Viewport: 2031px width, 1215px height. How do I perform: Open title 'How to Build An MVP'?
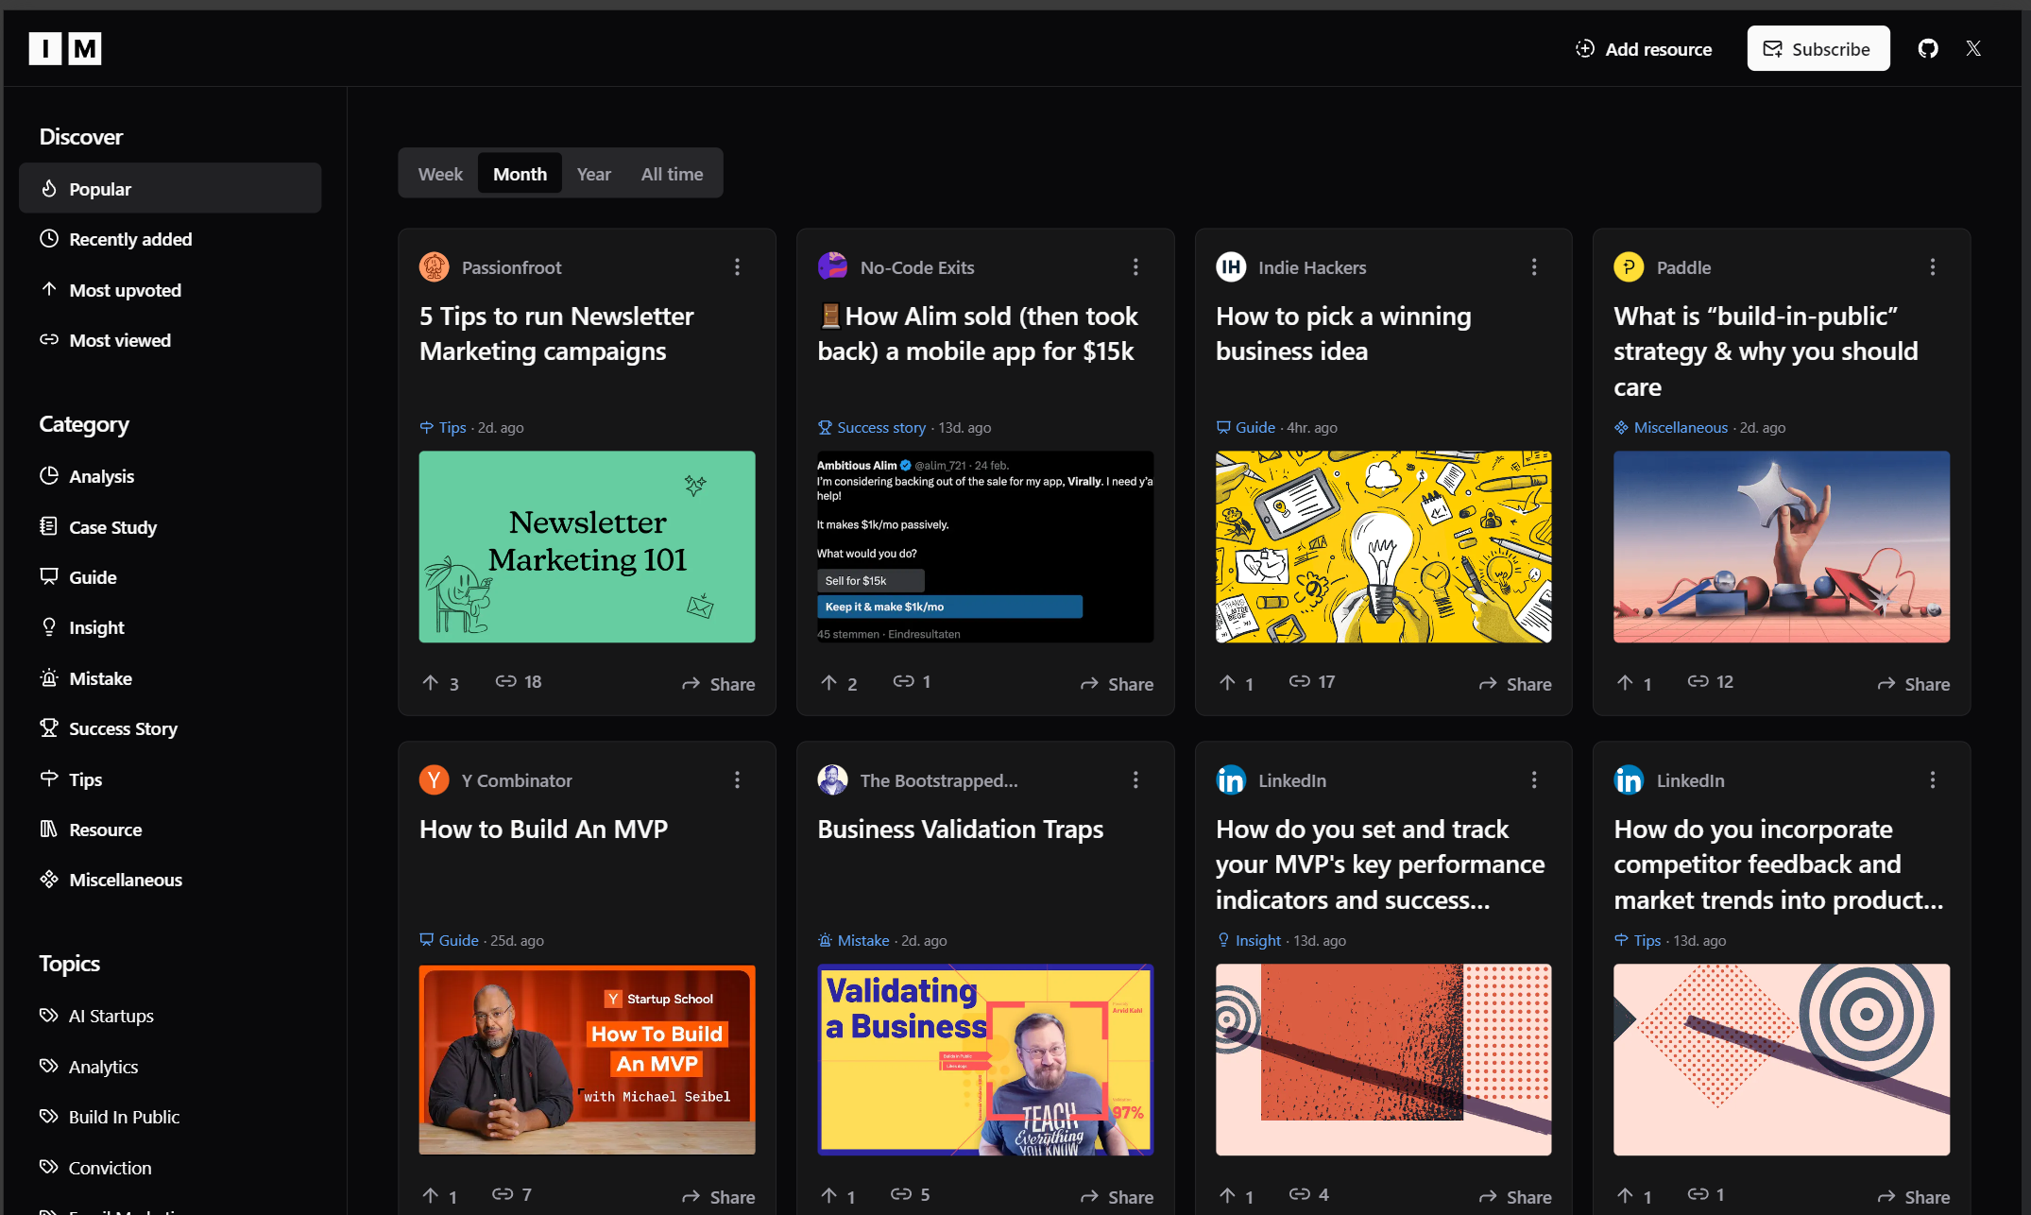(x=543, y=829)
